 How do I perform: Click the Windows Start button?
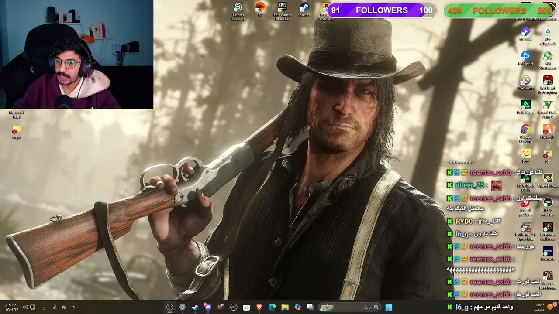coord(389,307)
